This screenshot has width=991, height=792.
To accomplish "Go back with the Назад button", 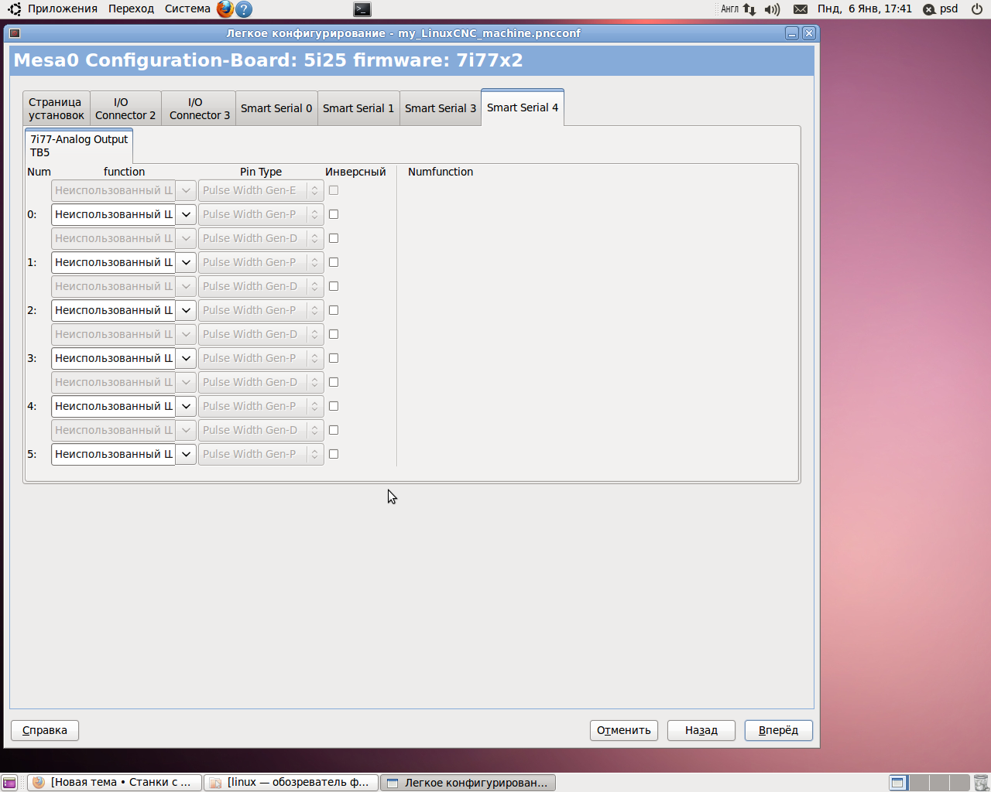I will tap(701, 730).
